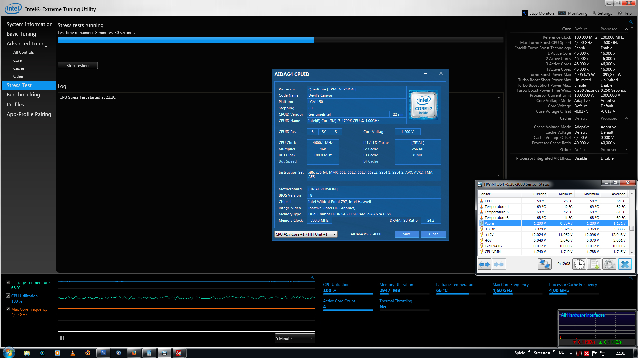Open HWiNFO sensor settings gear icon

pyautogui.click(x=609, y=264)
